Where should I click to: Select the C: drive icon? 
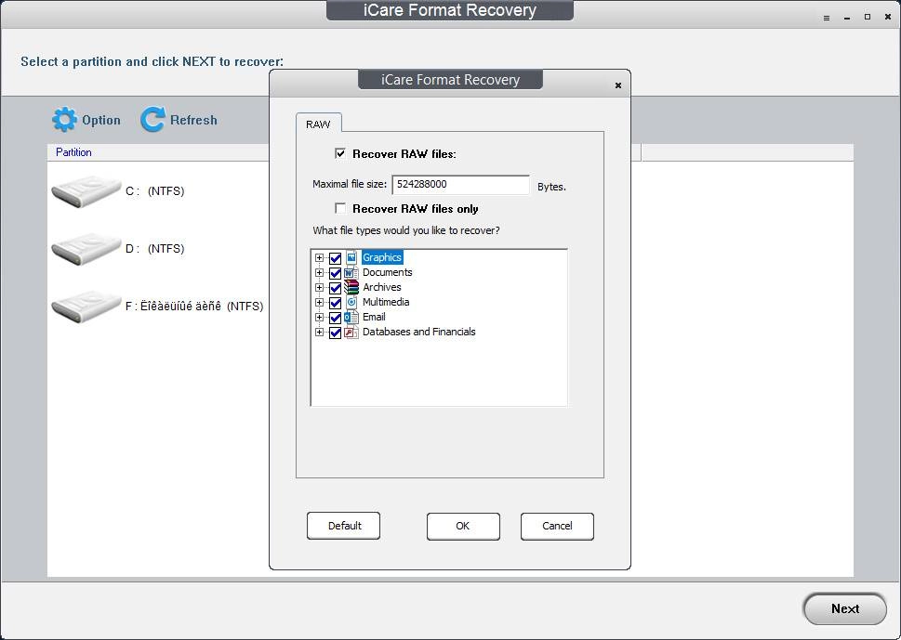click(86, 191)
